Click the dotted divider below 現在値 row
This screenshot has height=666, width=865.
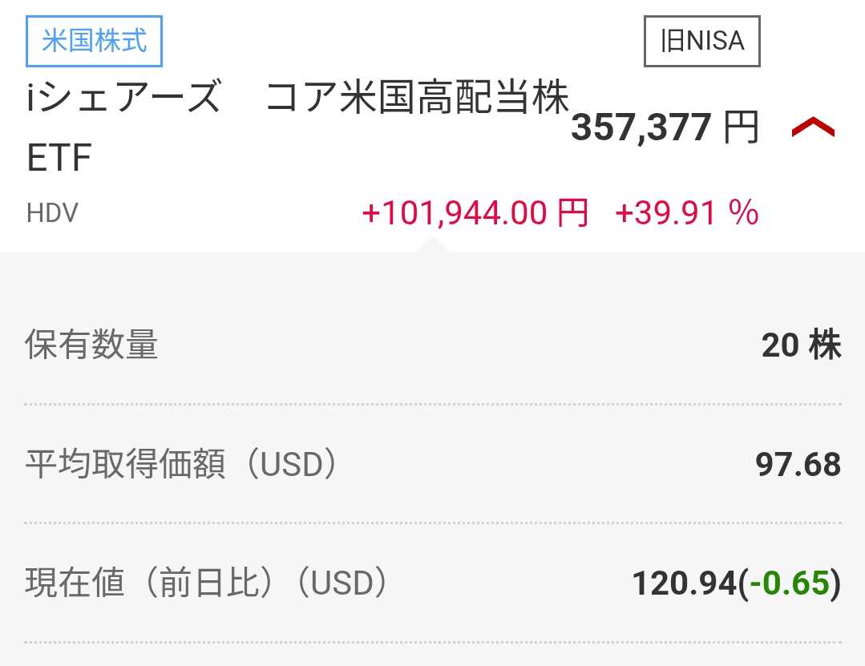click(x=433, y=642)
